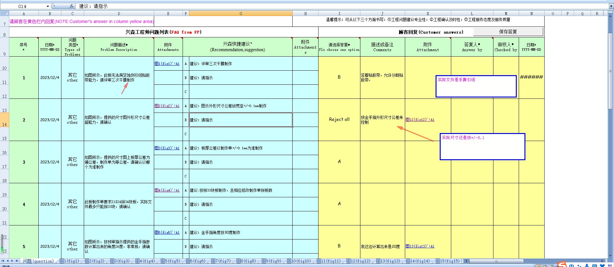Switch to 图3(fig3) sheet tab
Screen dimensions: 614x267
coord(120,261)
